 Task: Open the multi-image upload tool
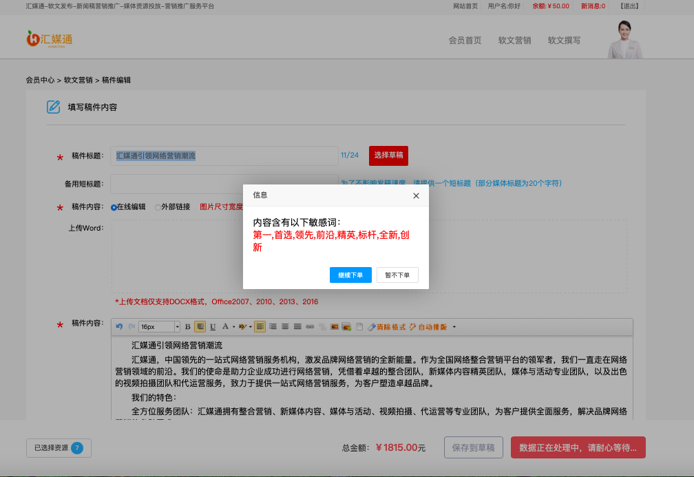(347, 326)
